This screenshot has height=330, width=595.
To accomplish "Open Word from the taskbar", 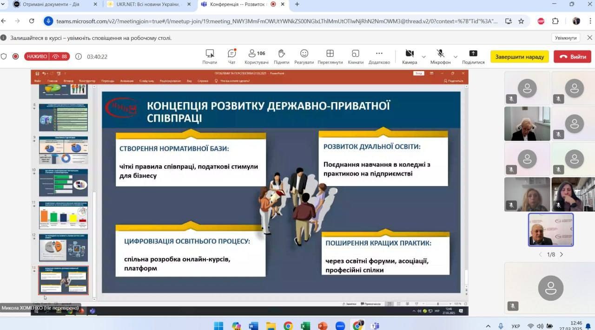I will pos(253,326).
